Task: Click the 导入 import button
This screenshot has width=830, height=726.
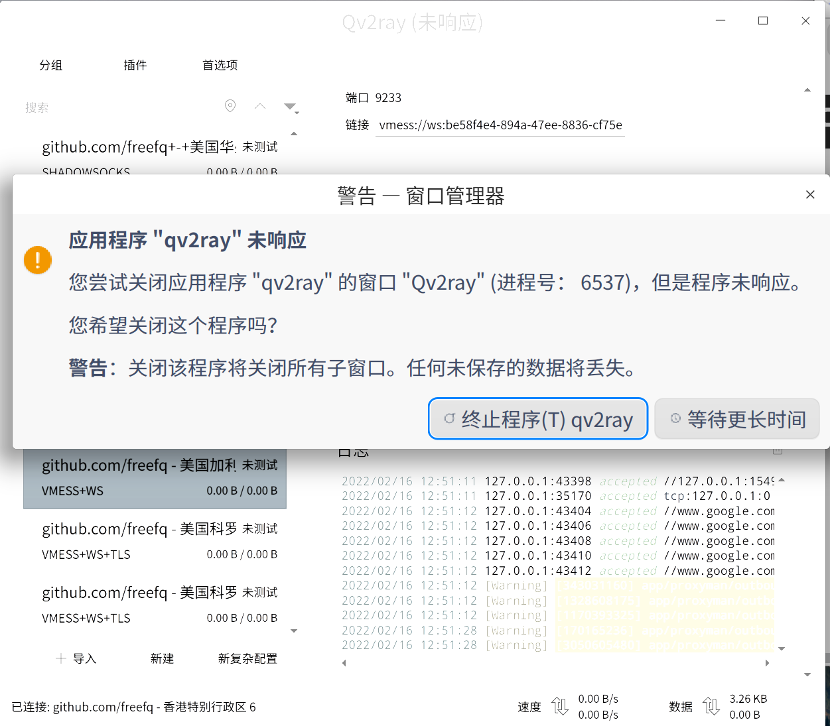Action: tap(76, 658)
